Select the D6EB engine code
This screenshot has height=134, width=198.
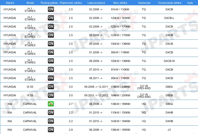(x=169, y=95)
